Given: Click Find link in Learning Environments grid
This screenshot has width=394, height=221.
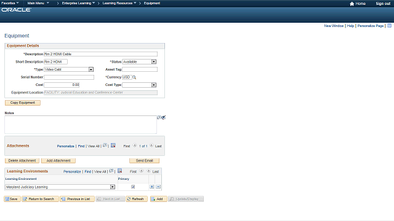Looking at the screenshot, I should click(x=87, y=172).
